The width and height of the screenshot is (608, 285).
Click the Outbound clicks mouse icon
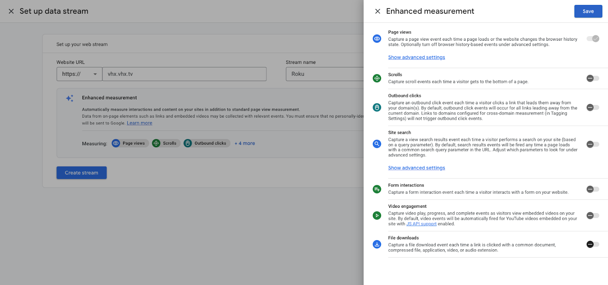click(x=377, y=108)
